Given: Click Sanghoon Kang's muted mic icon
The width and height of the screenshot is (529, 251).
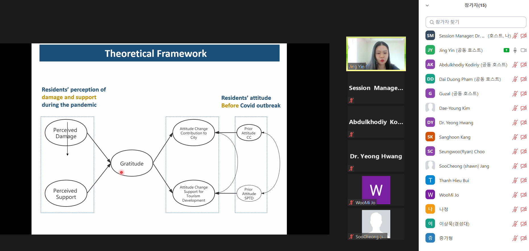Looking at the screenshot, I should click(515, 137).
